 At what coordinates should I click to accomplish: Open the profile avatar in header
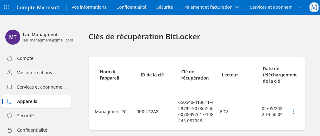pyautogui.click(x=314, y=7)
